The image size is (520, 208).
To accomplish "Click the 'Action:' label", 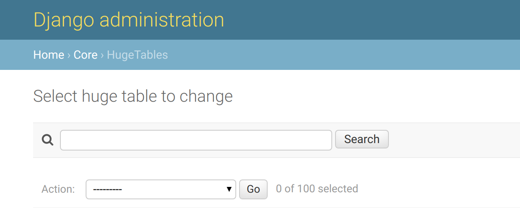I will 58,189.
